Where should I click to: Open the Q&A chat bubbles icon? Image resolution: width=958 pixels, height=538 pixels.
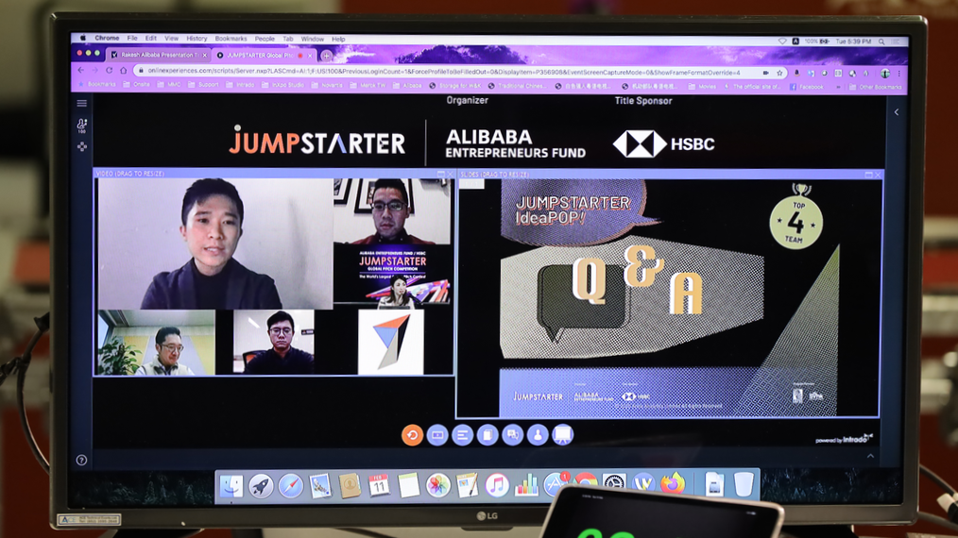click(x=513, y=435)
